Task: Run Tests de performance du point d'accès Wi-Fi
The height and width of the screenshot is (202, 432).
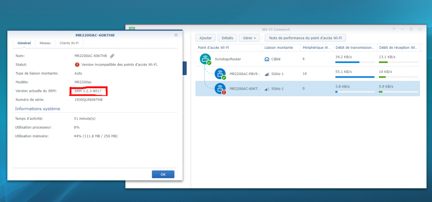Action: click(305, 38)
